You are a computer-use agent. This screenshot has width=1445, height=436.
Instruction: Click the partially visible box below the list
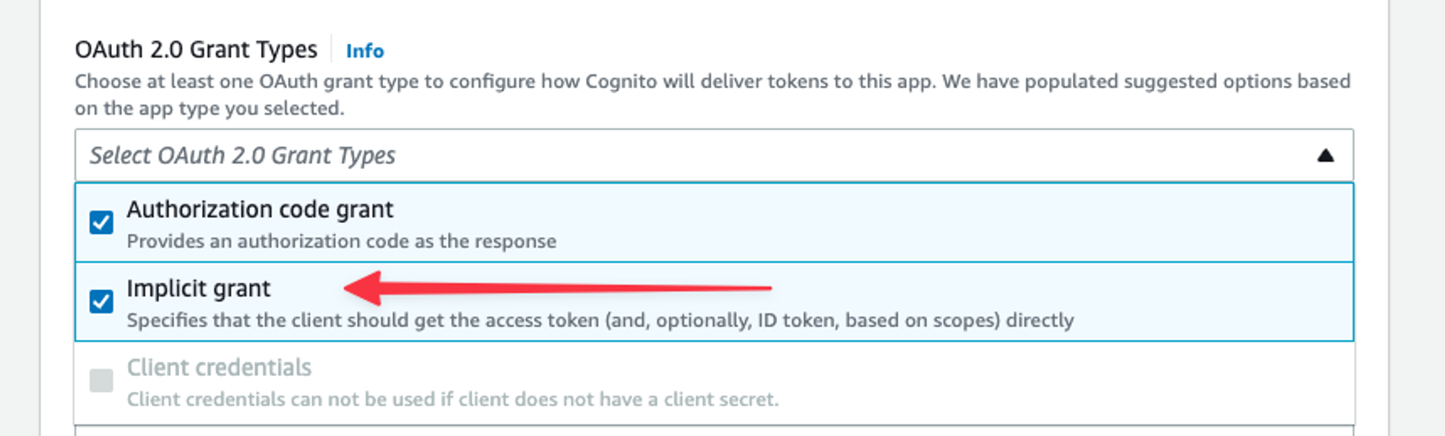point(714,431)
